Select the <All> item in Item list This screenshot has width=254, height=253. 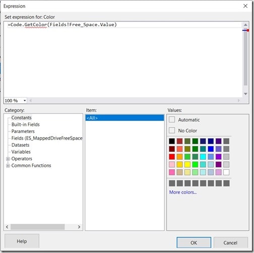124,118
